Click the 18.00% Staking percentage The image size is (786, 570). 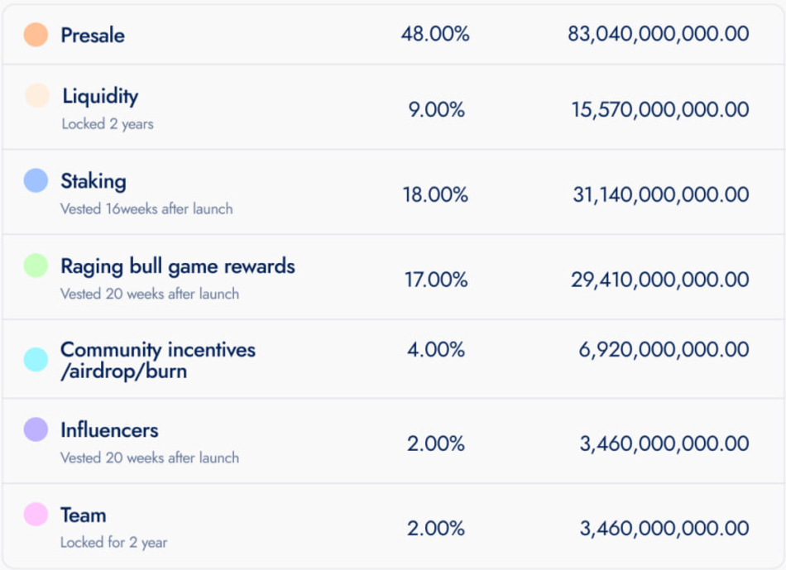(435, 194)
